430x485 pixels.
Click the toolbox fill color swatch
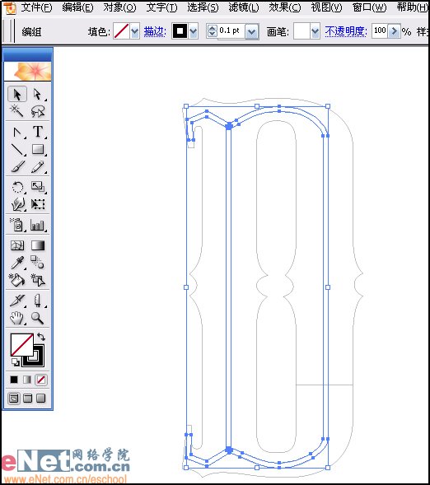click(21, 344)
